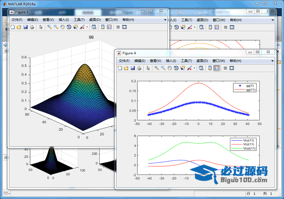Hide Plot Tools icon in Figure 4
The width and height of the screenshot is (284, 199).
pos(225,68)
